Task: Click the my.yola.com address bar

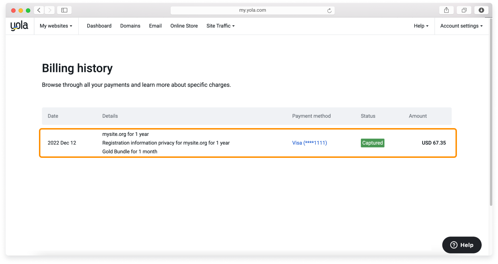Action: [x=253, y=10]
